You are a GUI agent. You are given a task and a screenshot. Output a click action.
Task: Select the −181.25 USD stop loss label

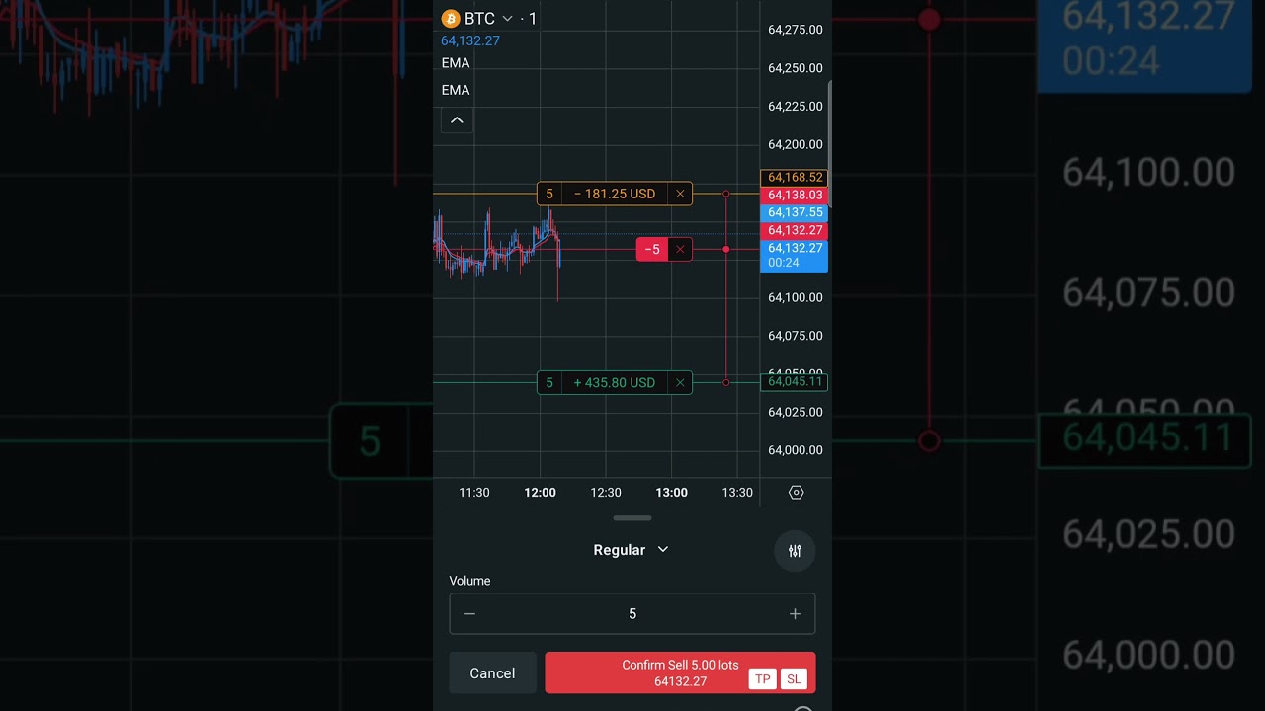click(x=615, y=194)
